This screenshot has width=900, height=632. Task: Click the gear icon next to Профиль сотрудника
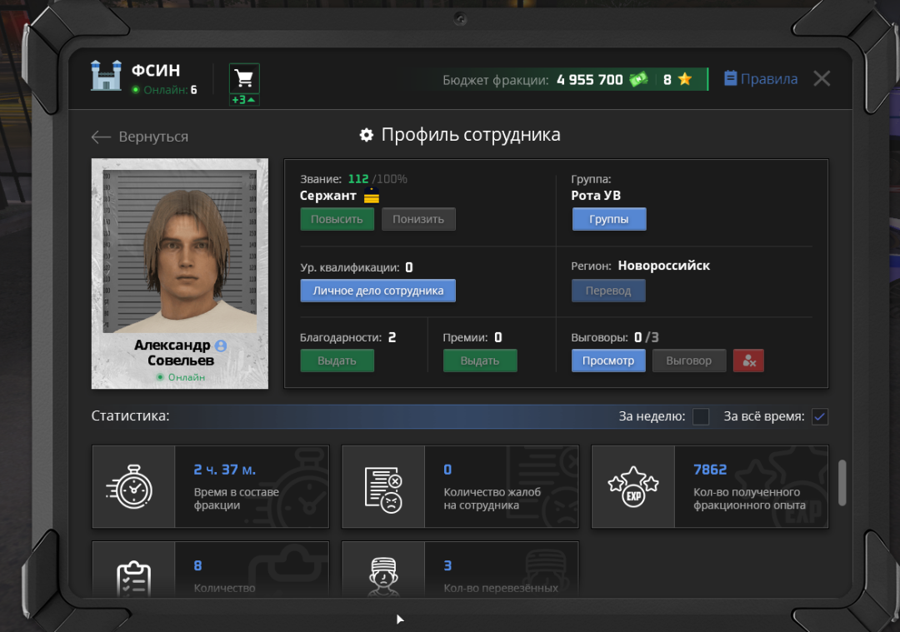366,135
